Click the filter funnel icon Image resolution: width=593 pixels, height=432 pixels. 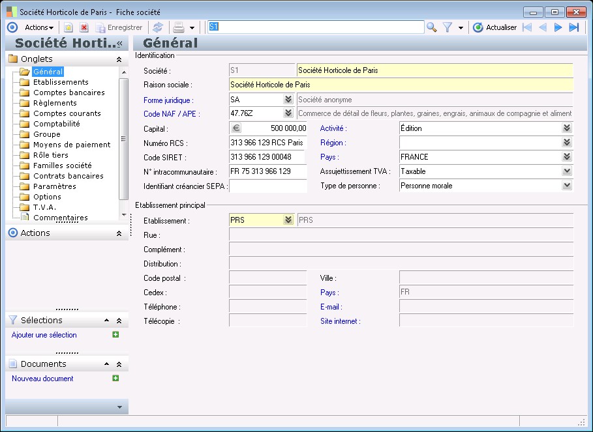(x=448, y=27)
